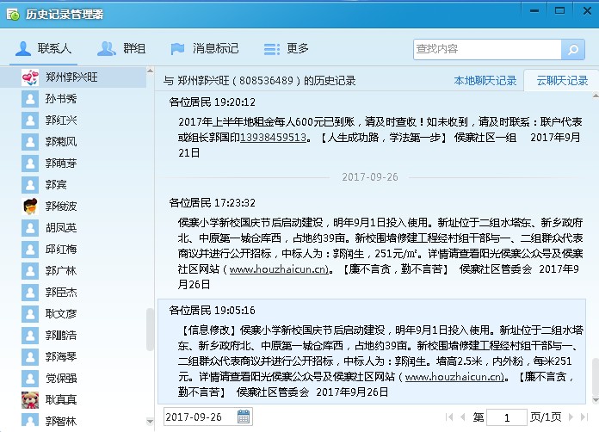
Task: Click contact list scrollbar down arrow
Action: point(150,422)
